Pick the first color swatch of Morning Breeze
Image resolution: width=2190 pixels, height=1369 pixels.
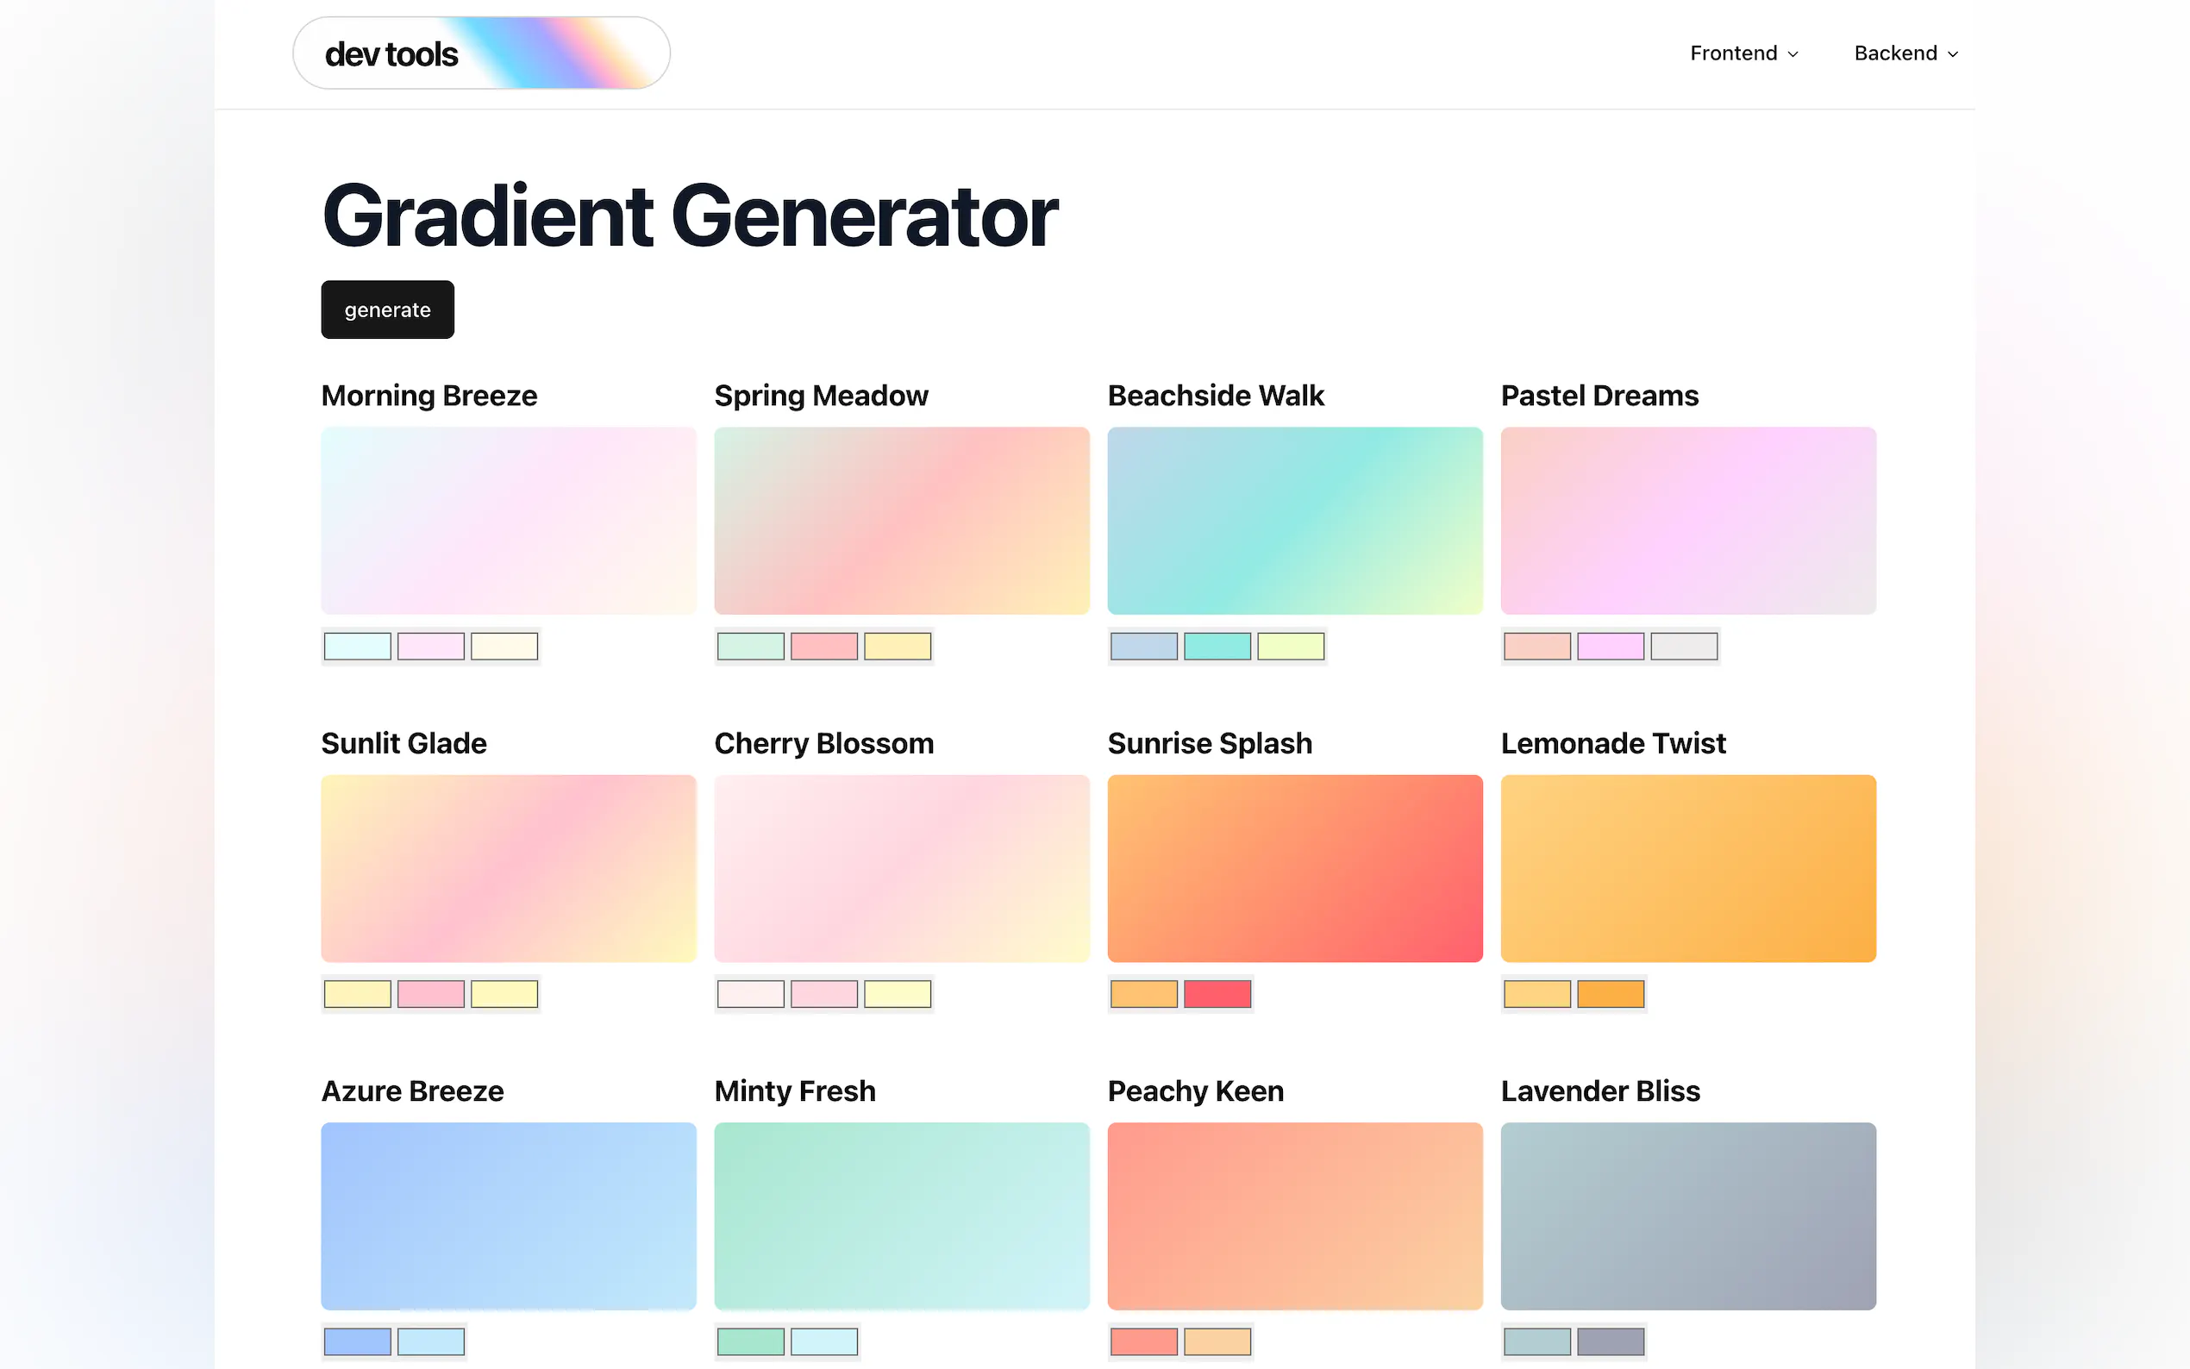coord(358,647)
